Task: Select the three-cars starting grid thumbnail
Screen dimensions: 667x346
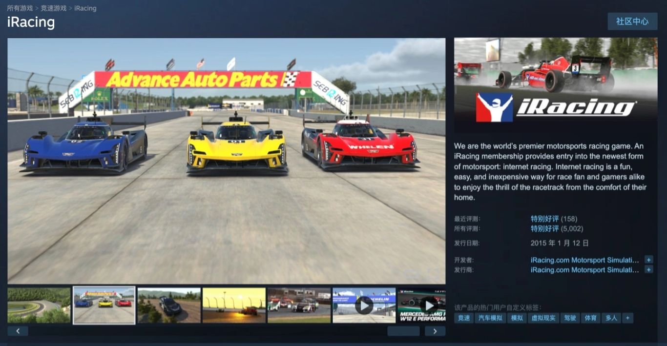Action: click(x=104, y=305)
